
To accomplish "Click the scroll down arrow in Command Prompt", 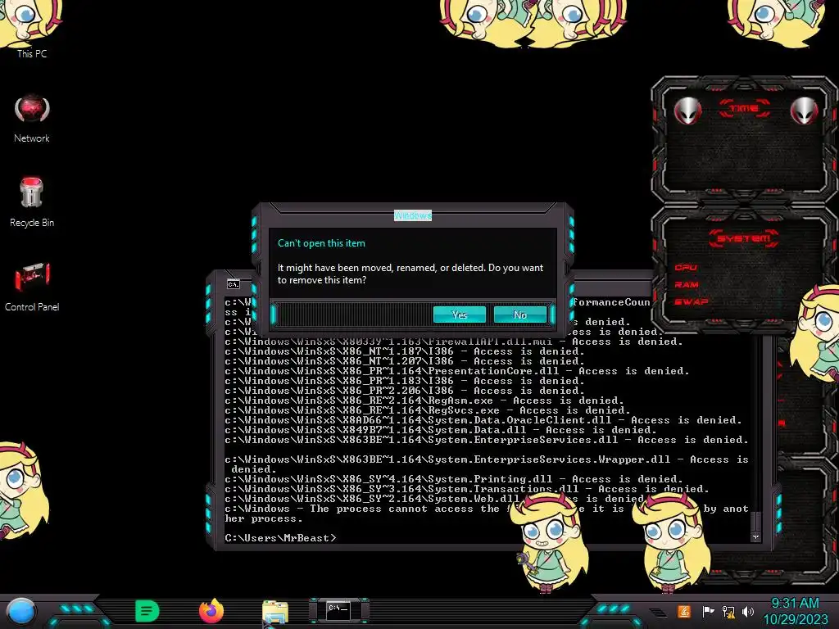I will [755, 537].
